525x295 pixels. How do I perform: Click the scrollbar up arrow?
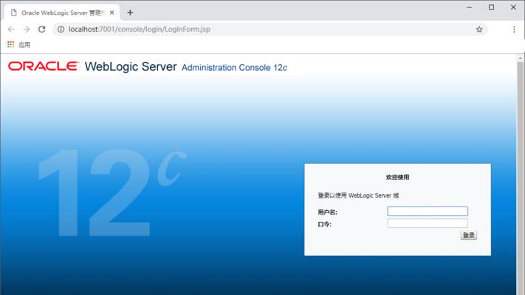[x=521, y=58]
